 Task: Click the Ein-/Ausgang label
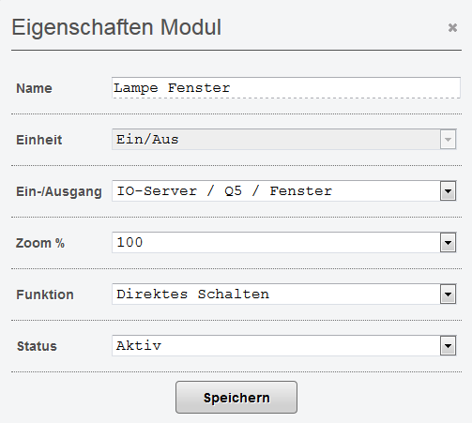point(59,191)
